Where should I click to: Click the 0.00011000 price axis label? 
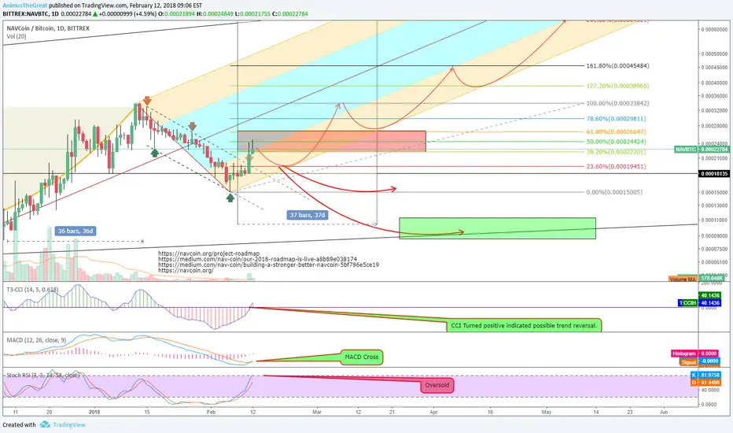pos(714,220)
